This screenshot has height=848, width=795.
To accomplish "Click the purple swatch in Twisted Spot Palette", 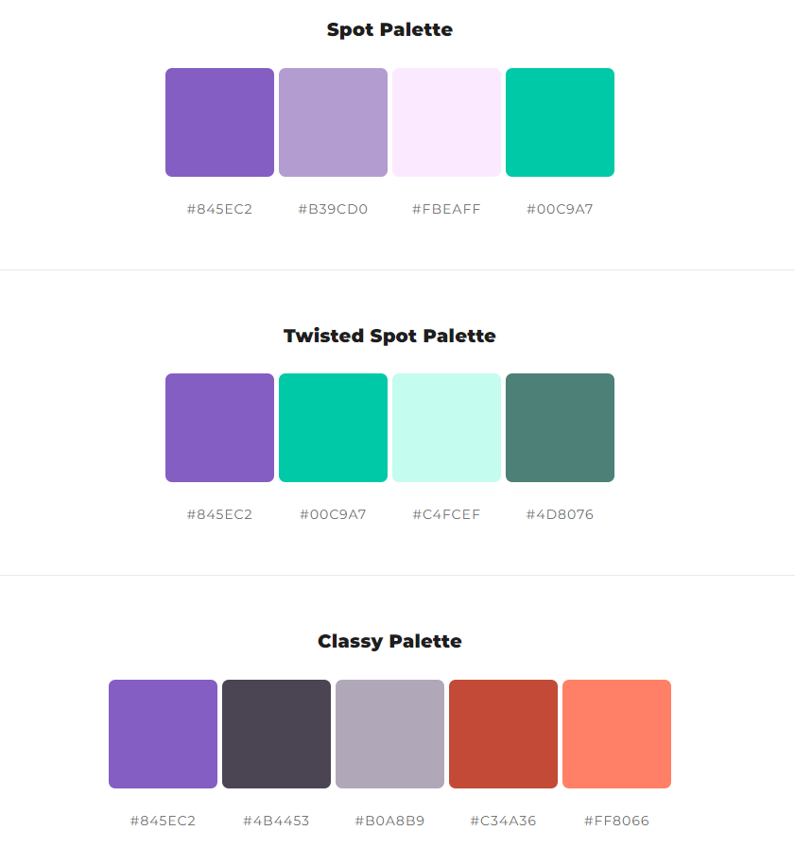I will tap(219, 428).
